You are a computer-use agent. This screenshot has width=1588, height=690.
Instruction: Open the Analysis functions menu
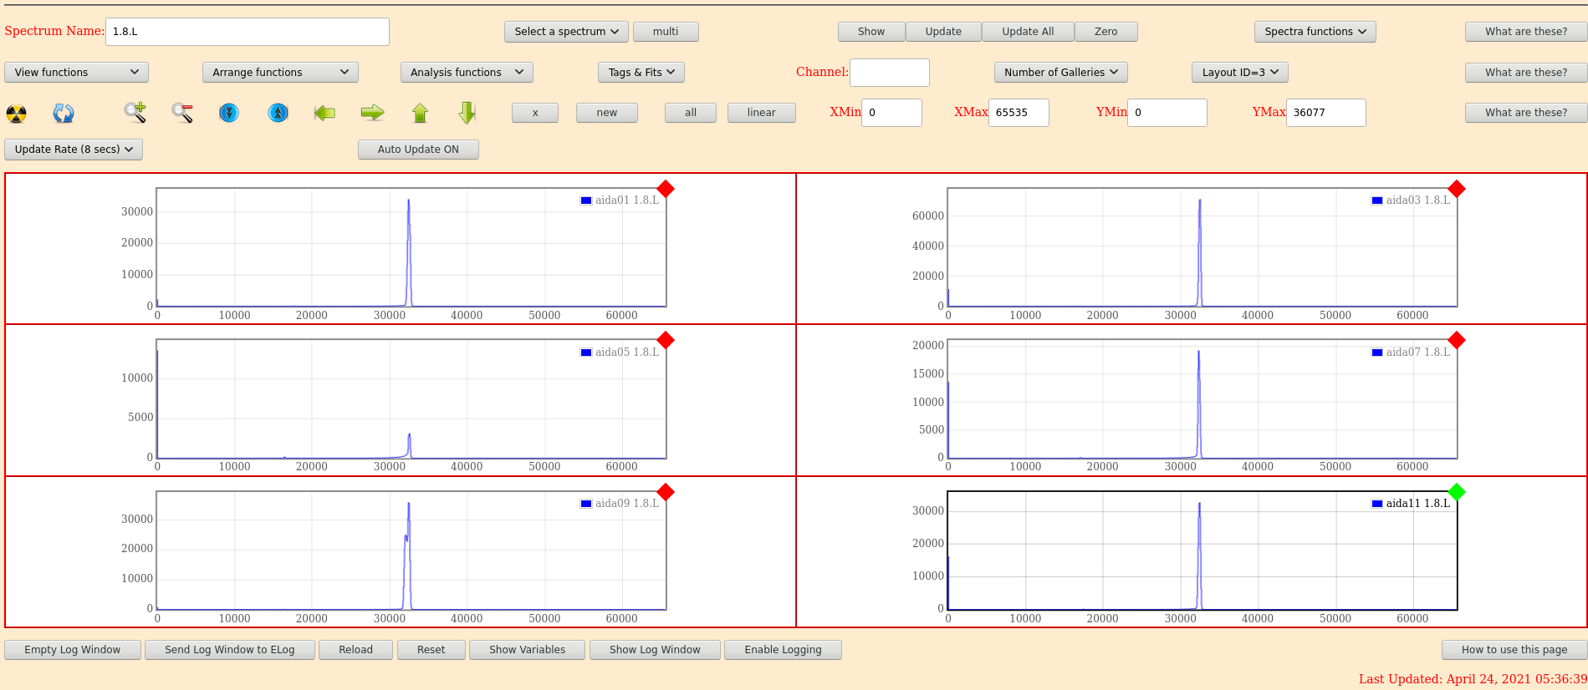[466, 73]
